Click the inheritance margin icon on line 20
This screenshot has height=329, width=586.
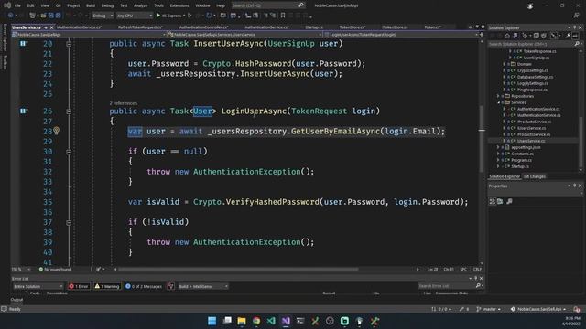click(24, 43)
